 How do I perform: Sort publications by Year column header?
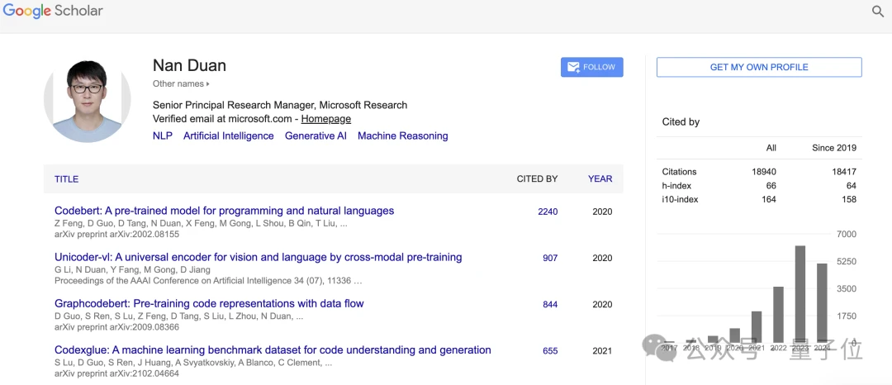[600, 178]
